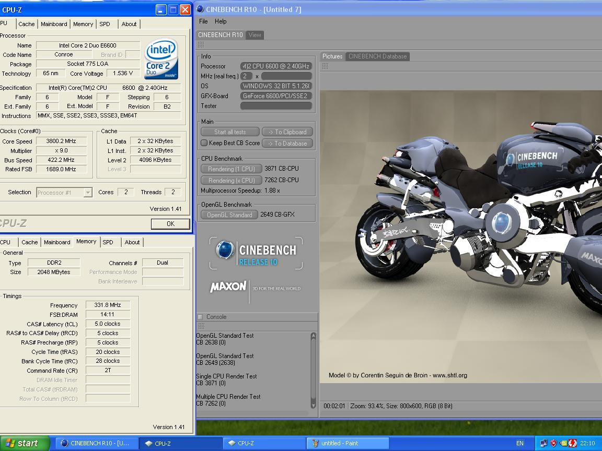
Task: Click the CINEBENCH Release 10 logo
Action: (x=256, y=253)
